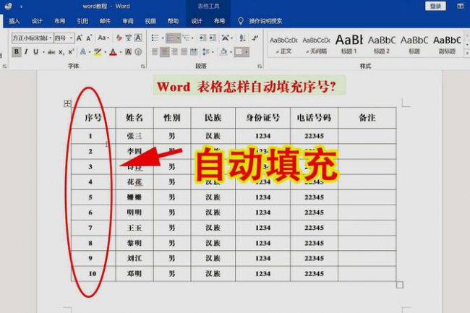Toggle Show/Hide paragraph marks icon
Screen dimensions: 470x313
255,38
